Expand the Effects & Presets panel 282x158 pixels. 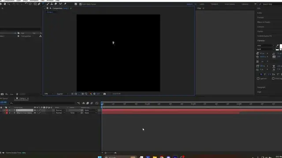click(263, 22)
